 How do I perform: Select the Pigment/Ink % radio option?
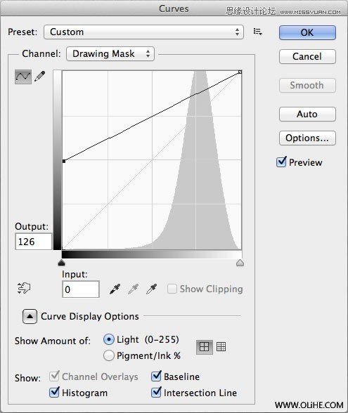click(109, 355)
